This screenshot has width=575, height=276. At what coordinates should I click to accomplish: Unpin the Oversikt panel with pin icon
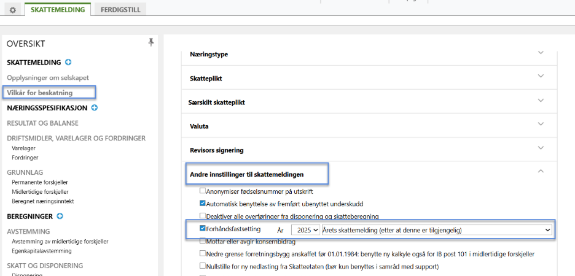[151, 42]
